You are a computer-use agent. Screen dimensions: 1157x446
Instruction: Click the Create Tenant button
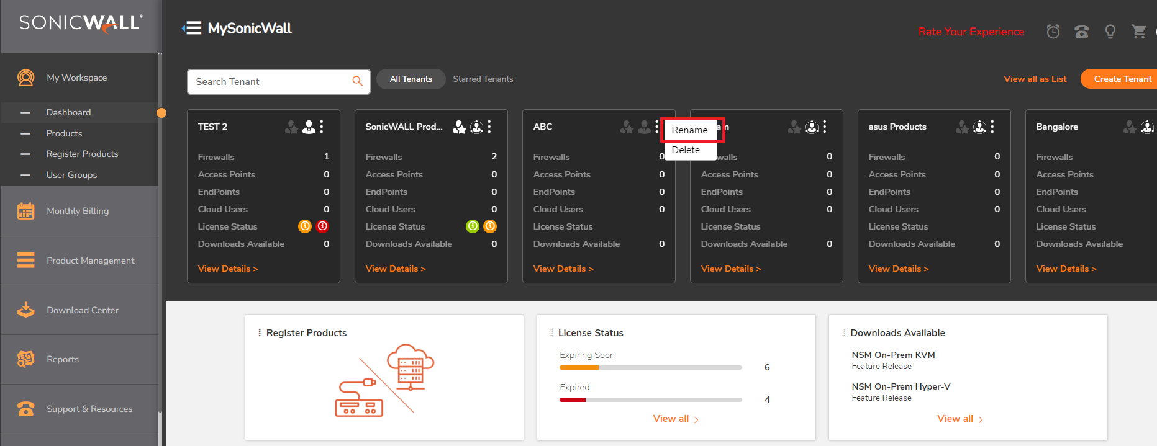[1122, 79]
